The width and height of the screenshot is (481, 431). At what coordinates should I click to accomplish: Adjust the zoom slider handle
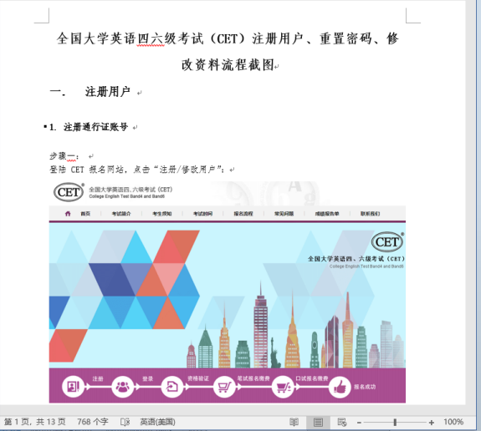tap(395, 423)
